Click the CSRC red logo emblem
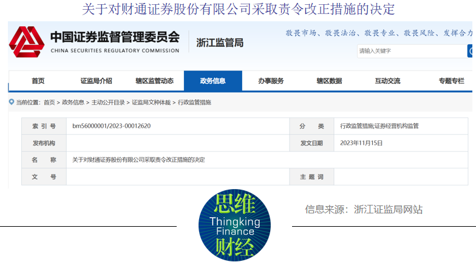Image resolution: width=476 pixels, height=262 pixels. 27,41
